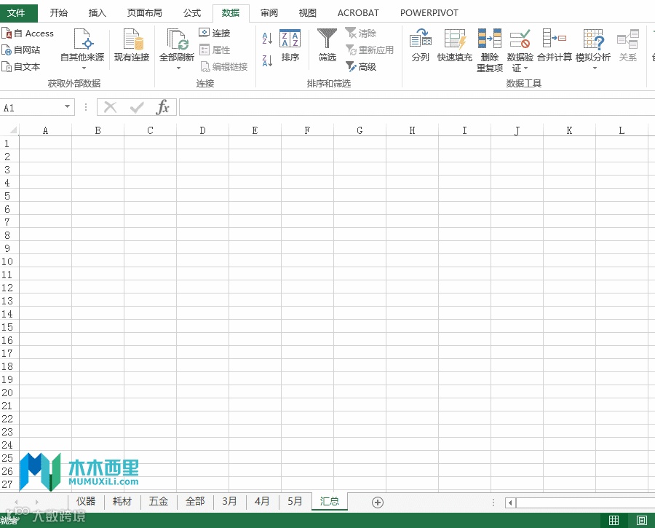The width and height of the screenshot is (655, 528).
Task: Add a new sheet with plus button
Action: click(378, 502)
